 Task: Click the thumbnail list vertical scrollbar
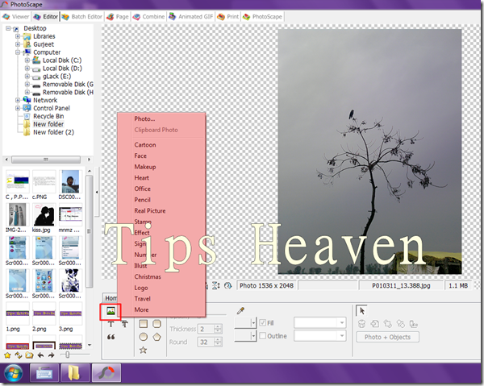89,231
